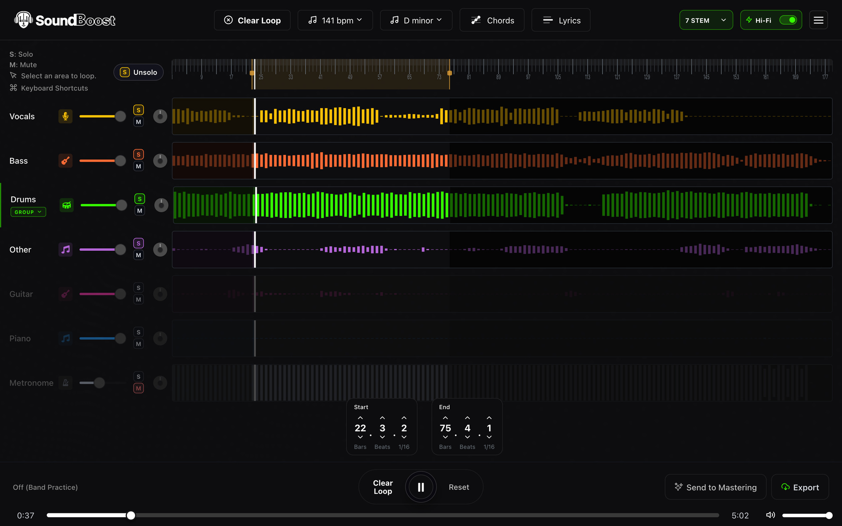The image size is (842, 526).
Task: Click the playback progress bar
Action: coord(383,515)
